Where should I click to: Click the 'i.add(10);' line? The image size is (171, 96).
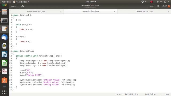[26, 70]
